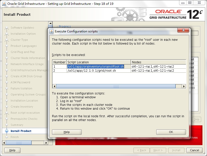Click the disabled Back button
207x156 pixels.
[x=142, y=150]
